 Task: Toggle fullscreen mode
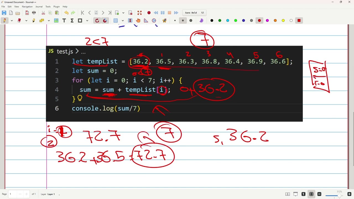tap(140, 13)
